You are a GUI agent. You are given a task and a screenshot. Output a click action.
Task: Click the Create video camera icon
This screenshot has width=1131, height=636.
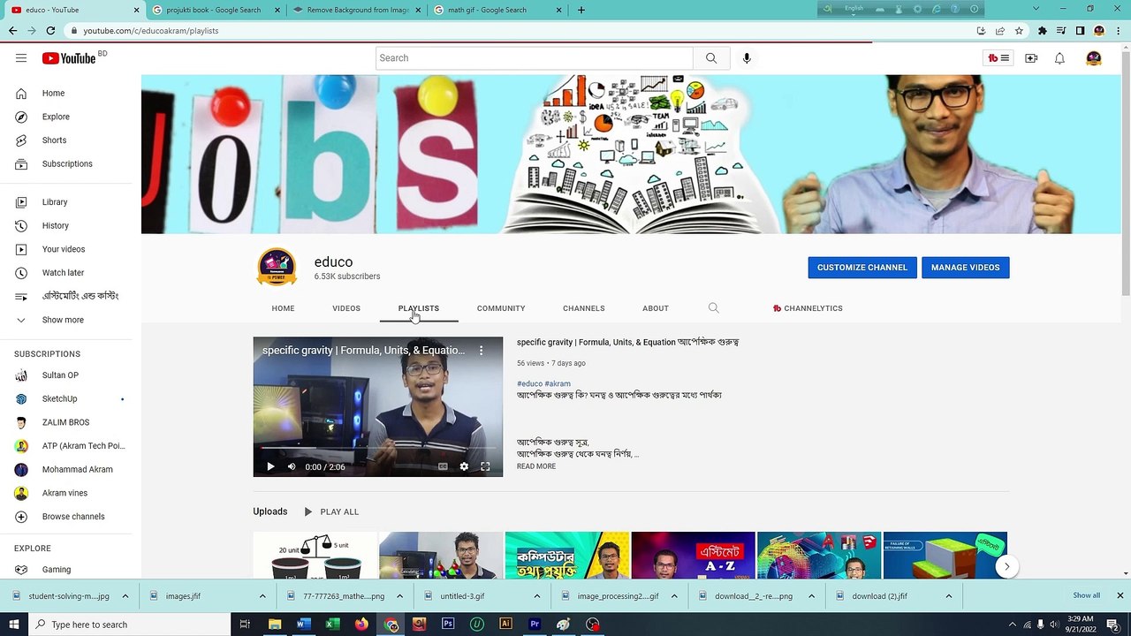coord(1031,58)
